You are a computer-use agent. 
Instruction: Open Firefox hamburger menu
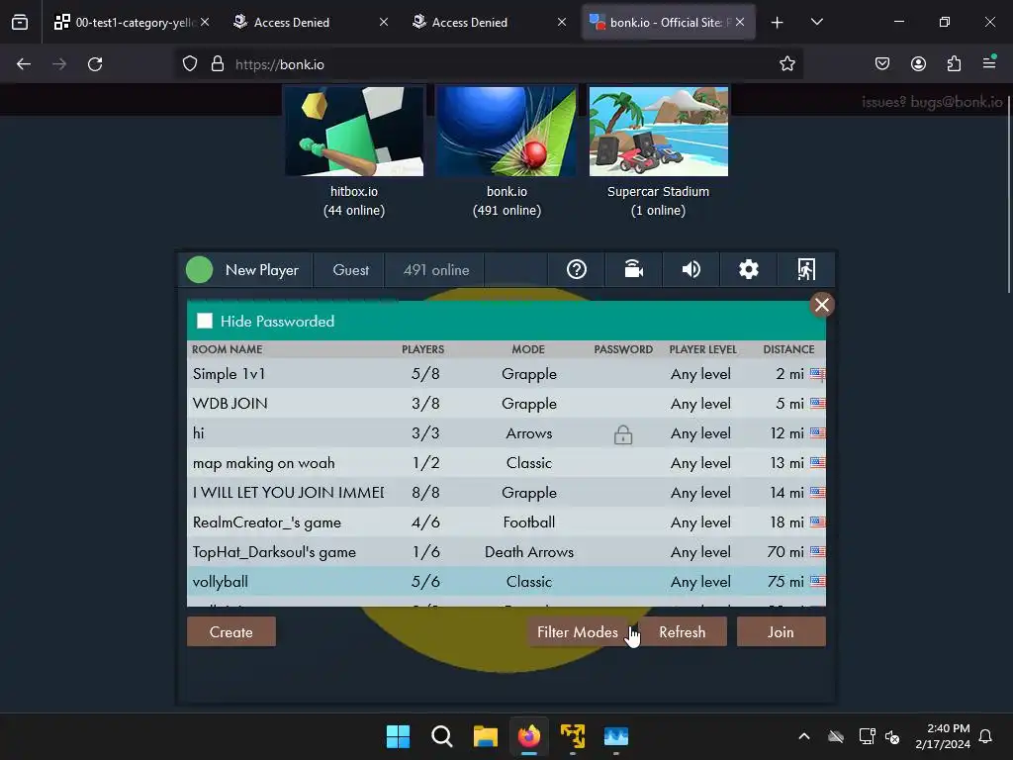tap(989, 63)
